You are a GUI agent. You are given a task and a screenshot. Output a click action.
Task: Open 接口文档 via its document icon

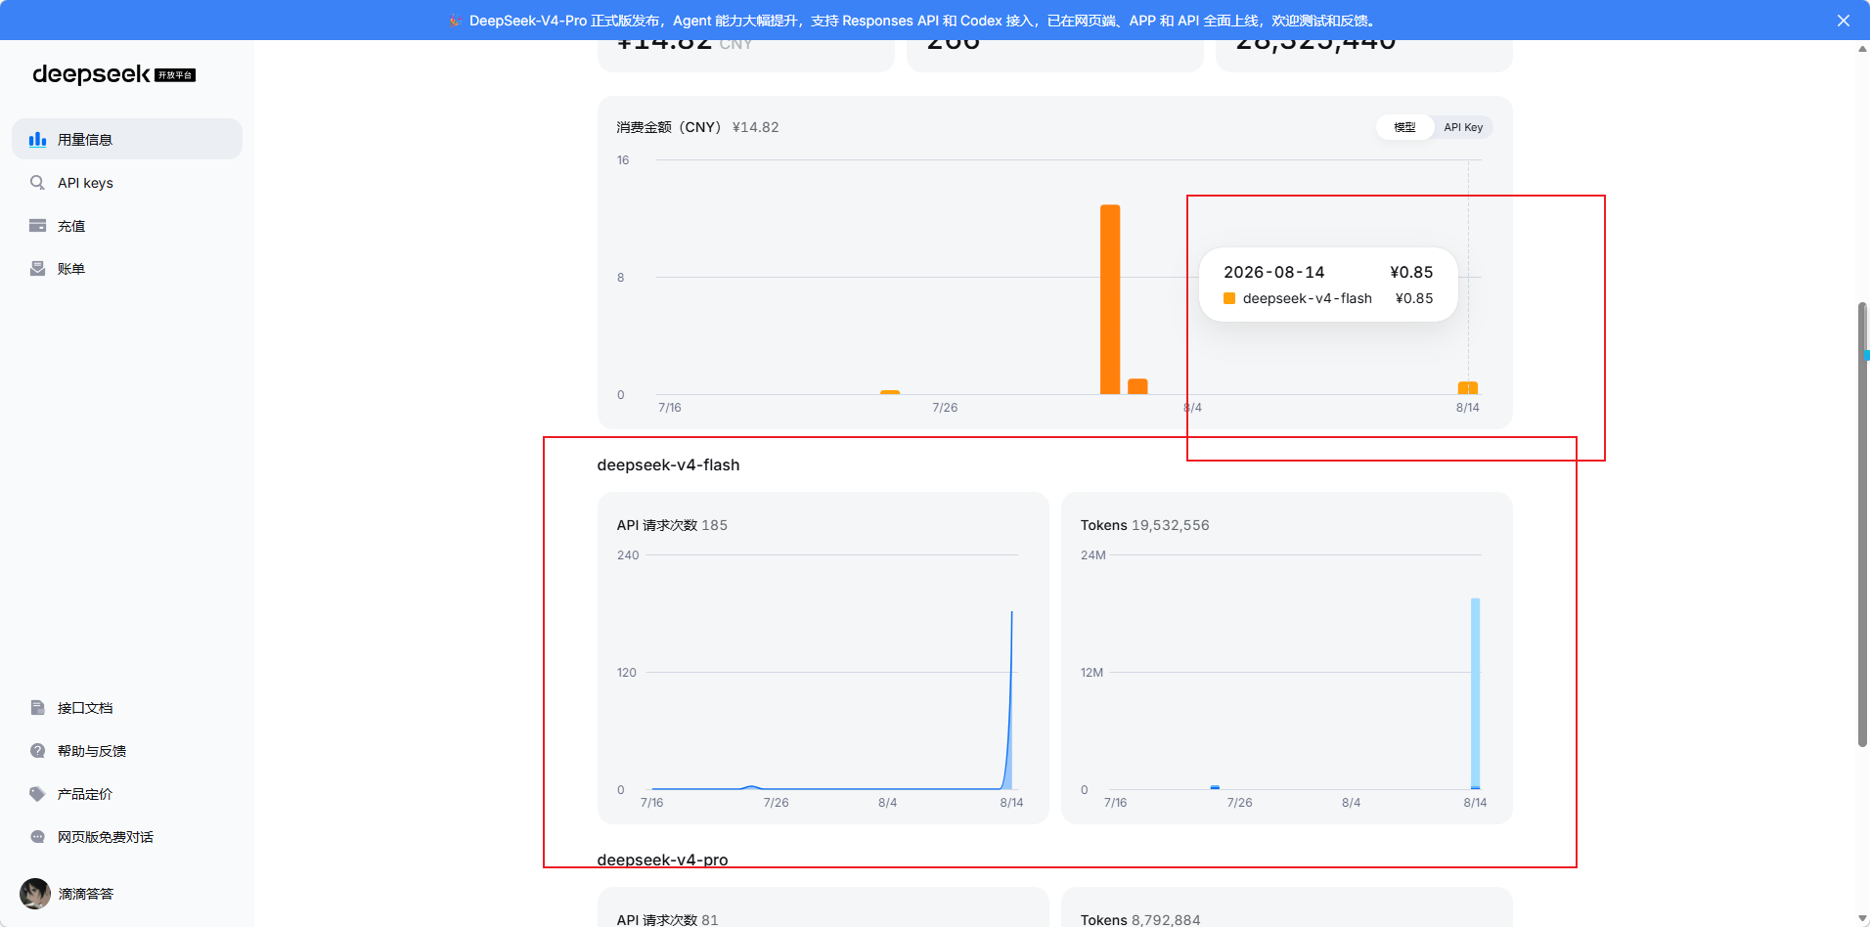(x=37, y=708)
